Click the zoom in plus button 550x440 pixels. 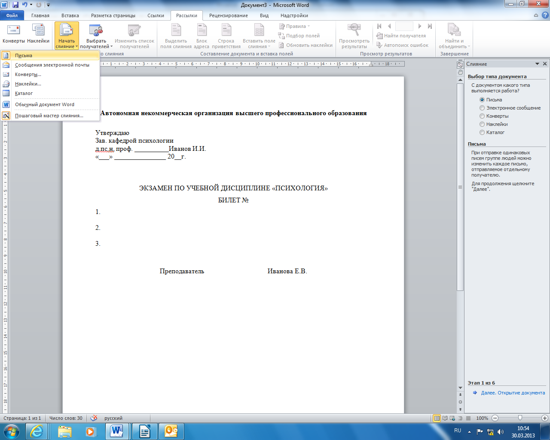click(545, 418)
